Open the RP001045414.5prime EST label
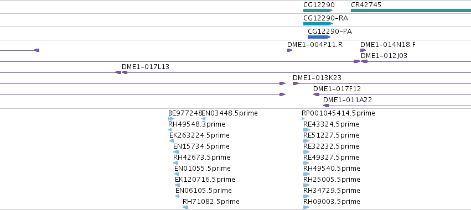471x210 pixels. point(338,113)
